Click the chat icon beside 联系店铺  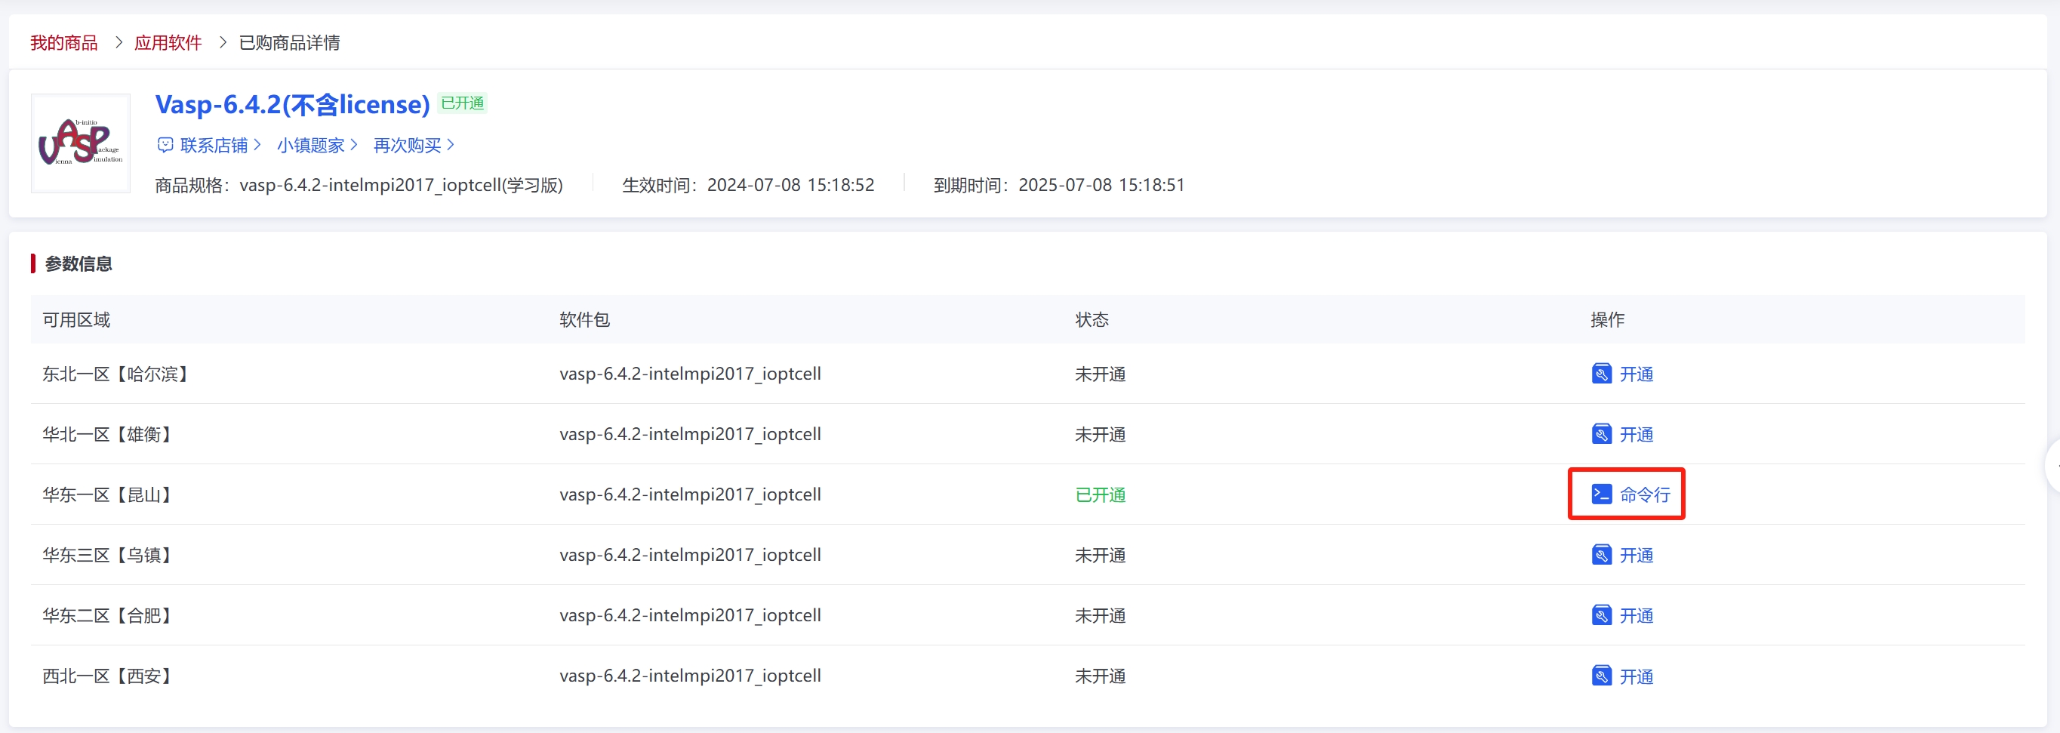pyautogui.click(x=165, y=145)
